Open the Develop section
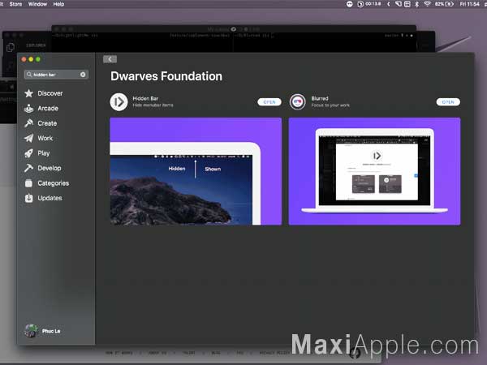The width and height of the screenshot is (487, 365). (49, 168)
